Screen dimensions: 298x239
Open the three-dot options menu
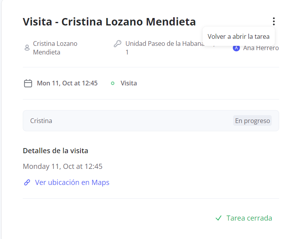coord(274,22)
